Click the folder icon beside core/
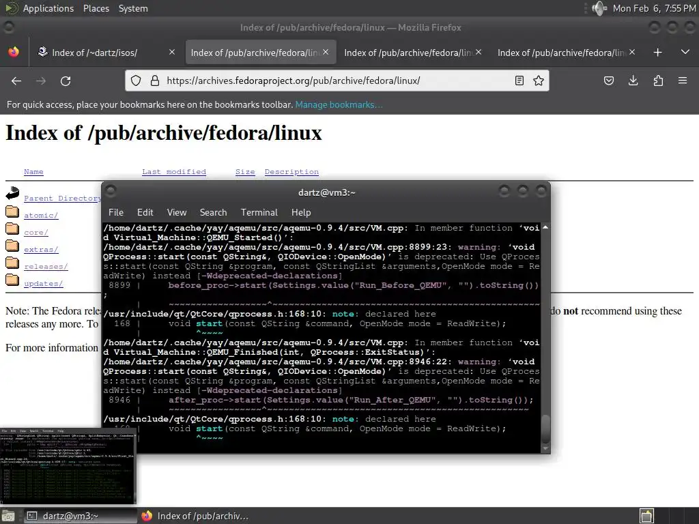 click(12, 229)
